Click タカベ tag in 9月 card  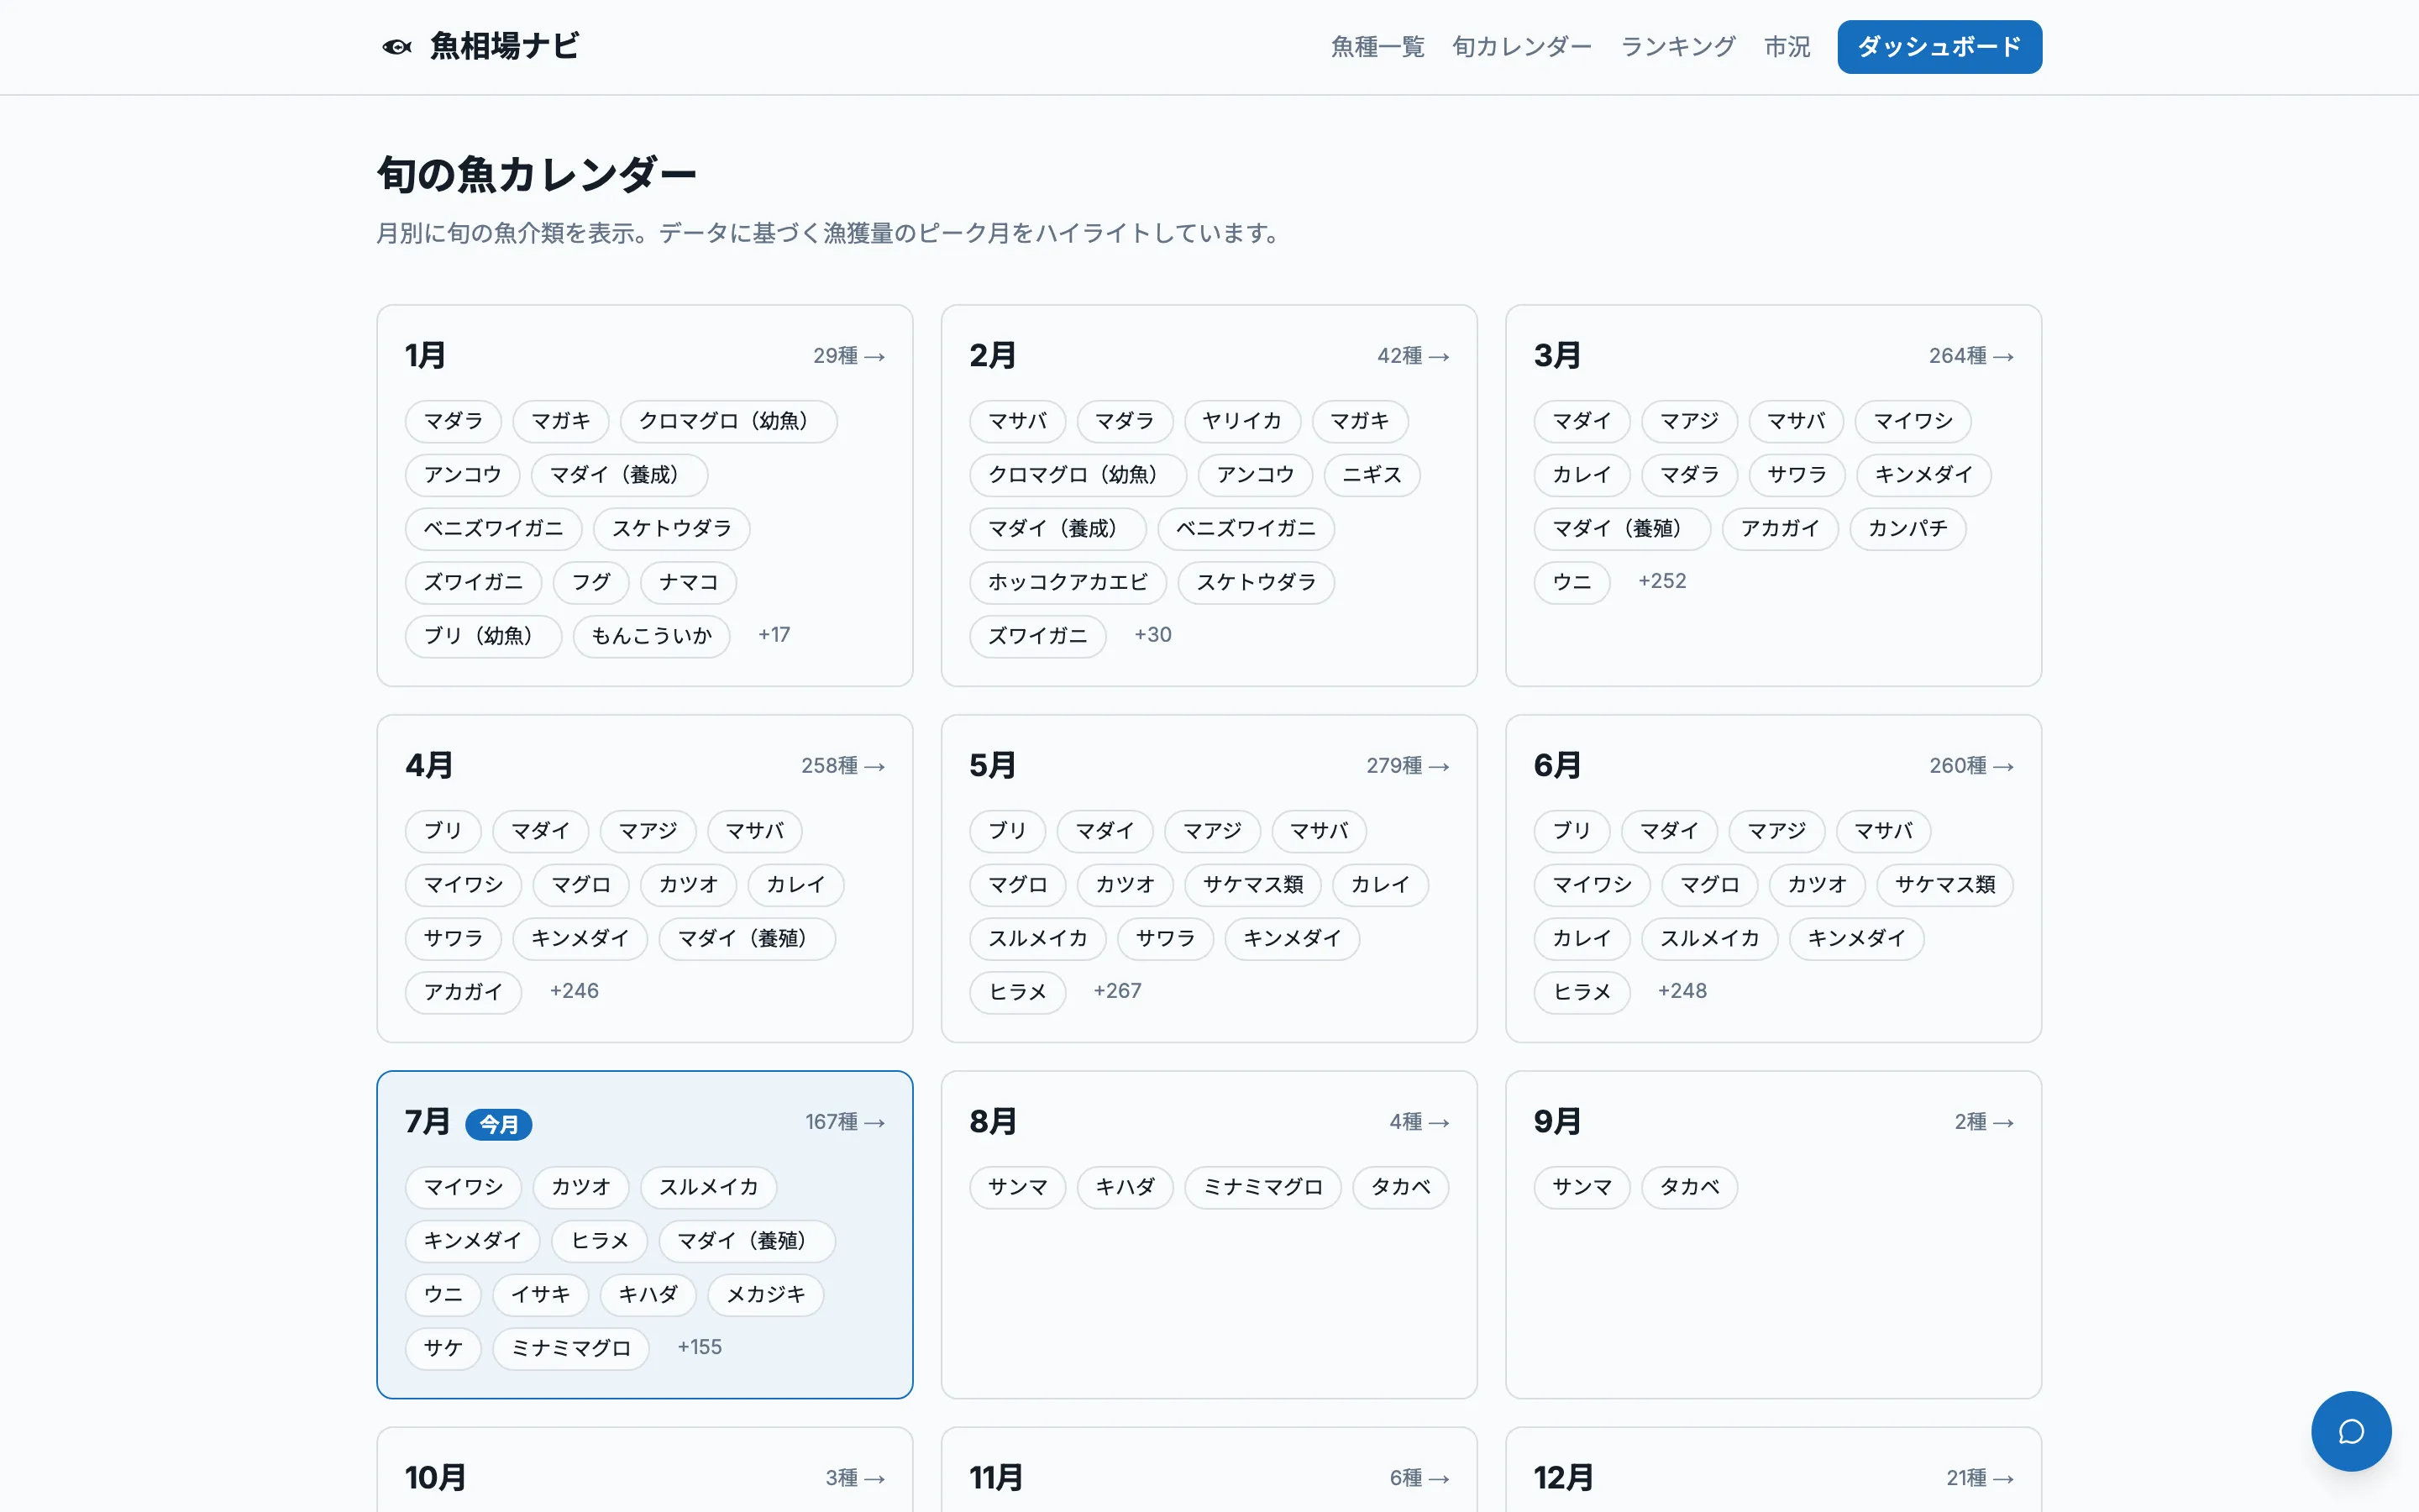1689,1188
